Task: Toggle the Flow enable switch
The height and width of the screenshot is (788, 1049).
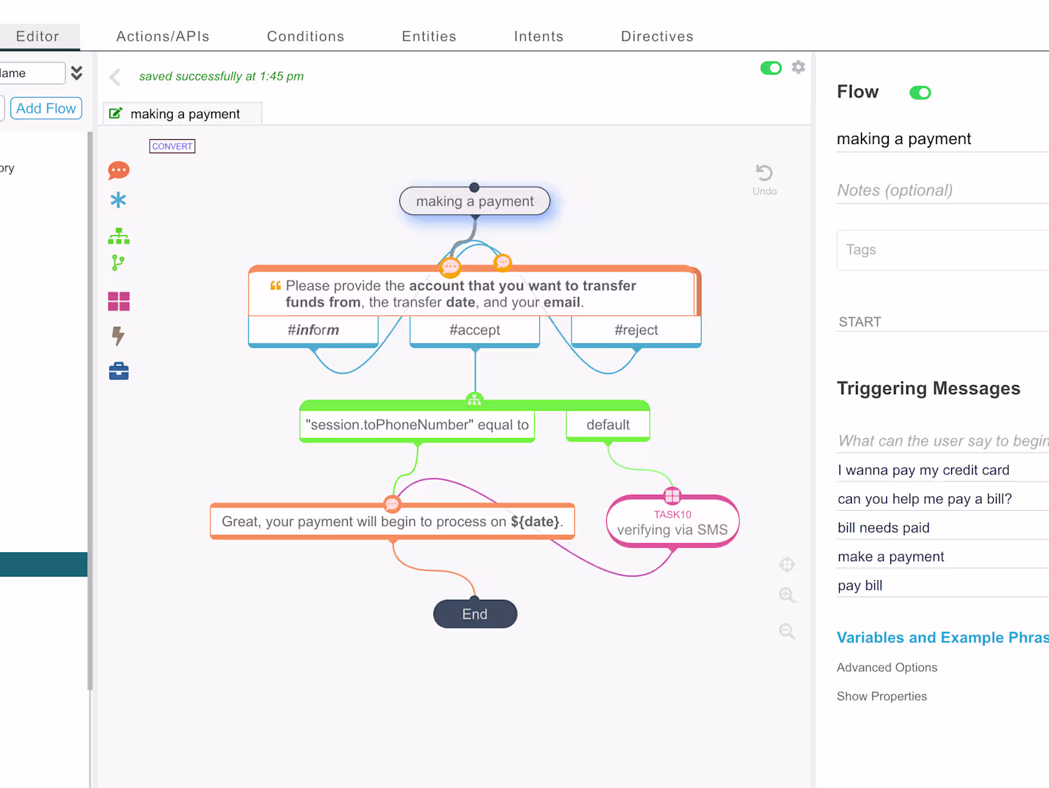Action: click(x=920, y=92)
